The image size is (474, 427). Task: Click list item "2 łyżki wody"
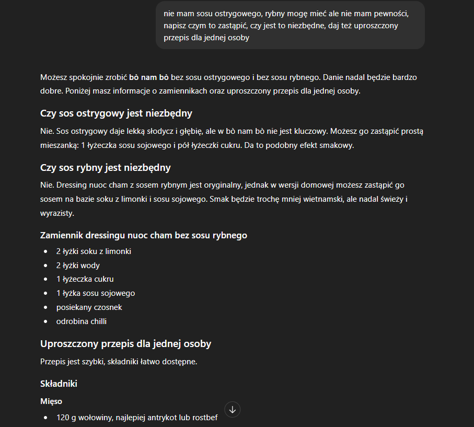coord(78,266)
